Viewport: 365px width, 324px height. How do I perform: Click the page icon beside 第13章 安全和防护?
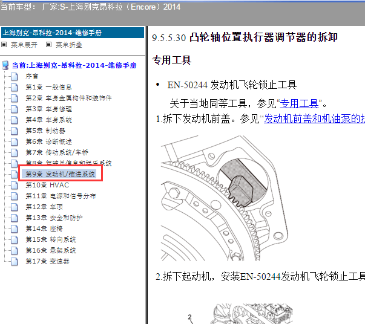pyautogui.click(x=15, y=218)
